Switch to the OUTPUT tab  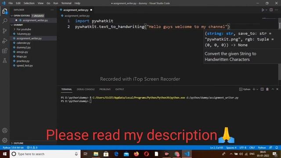(119, 89)
